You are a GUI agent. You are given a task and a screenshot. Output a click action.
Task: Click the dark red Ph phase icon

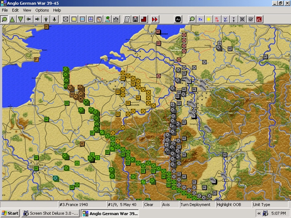click(x=259, y=19)
